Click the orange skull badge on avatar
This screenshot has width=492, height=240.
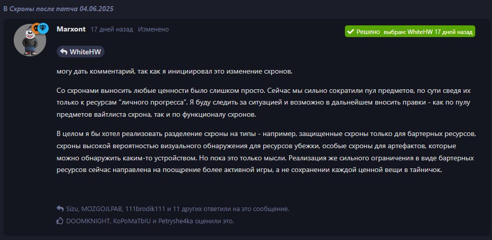point(36,28)
